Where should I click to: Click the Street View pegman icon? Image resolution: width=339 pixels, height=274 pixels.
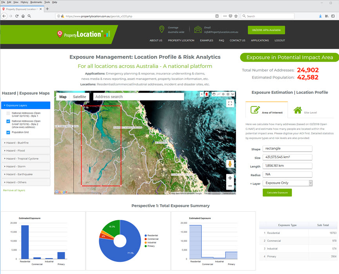pos(230,164)
